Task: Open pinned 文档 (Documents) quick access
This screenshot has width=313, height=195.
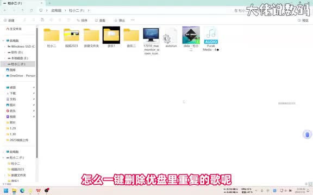Action: point(11,99)
